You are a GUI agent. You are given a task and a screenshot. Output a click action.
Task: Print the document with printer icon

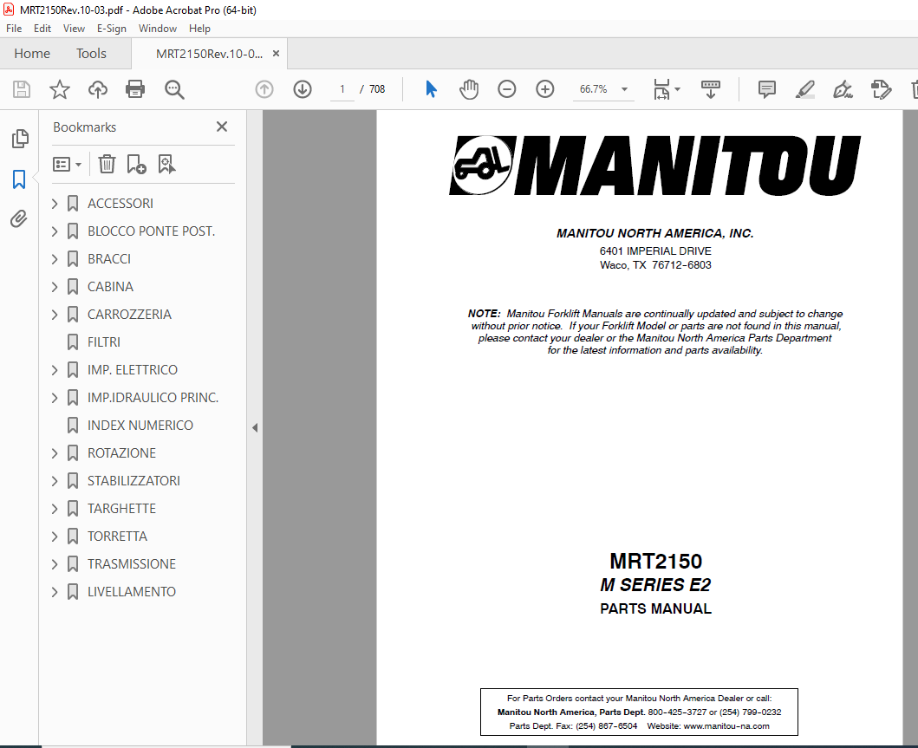coord(135,89)
